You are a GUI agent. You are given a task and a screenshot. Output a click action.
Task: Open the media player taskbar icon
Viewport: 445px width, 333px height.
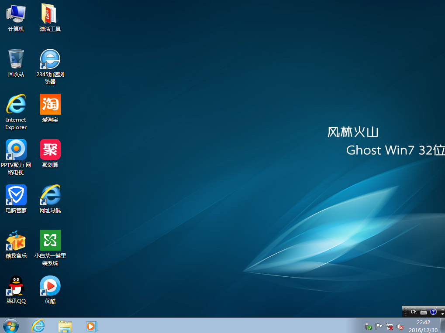(x=92, y=326)
